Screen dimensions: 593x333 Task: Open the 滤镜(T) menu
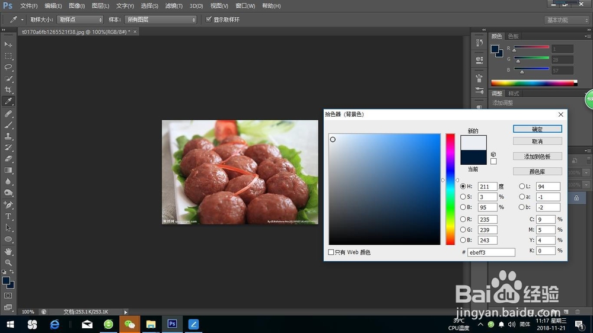174,6
